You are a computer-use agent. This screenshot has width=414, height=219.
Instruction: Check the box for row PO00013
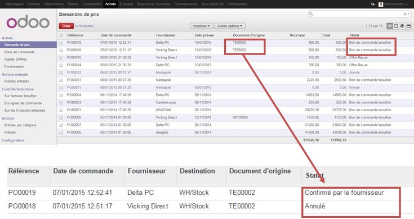pyautogui.click(x=61, y=80)
